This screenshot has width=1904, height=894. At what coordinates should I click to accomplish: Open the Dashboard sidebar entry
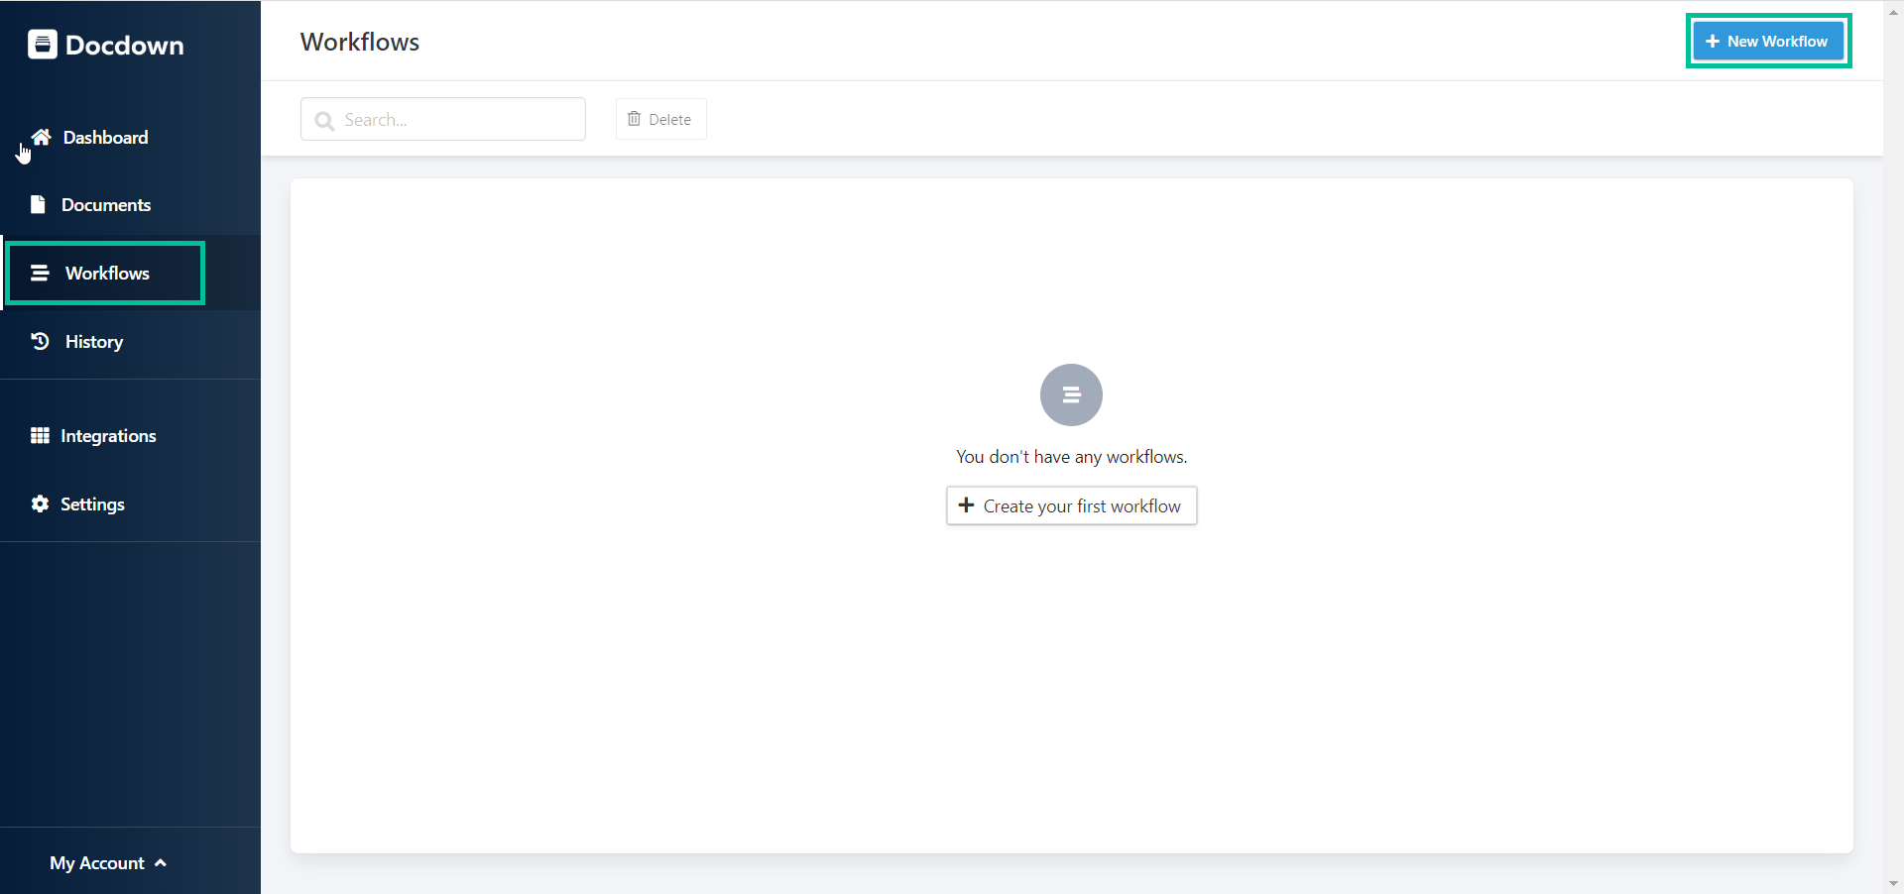[105, 137]
